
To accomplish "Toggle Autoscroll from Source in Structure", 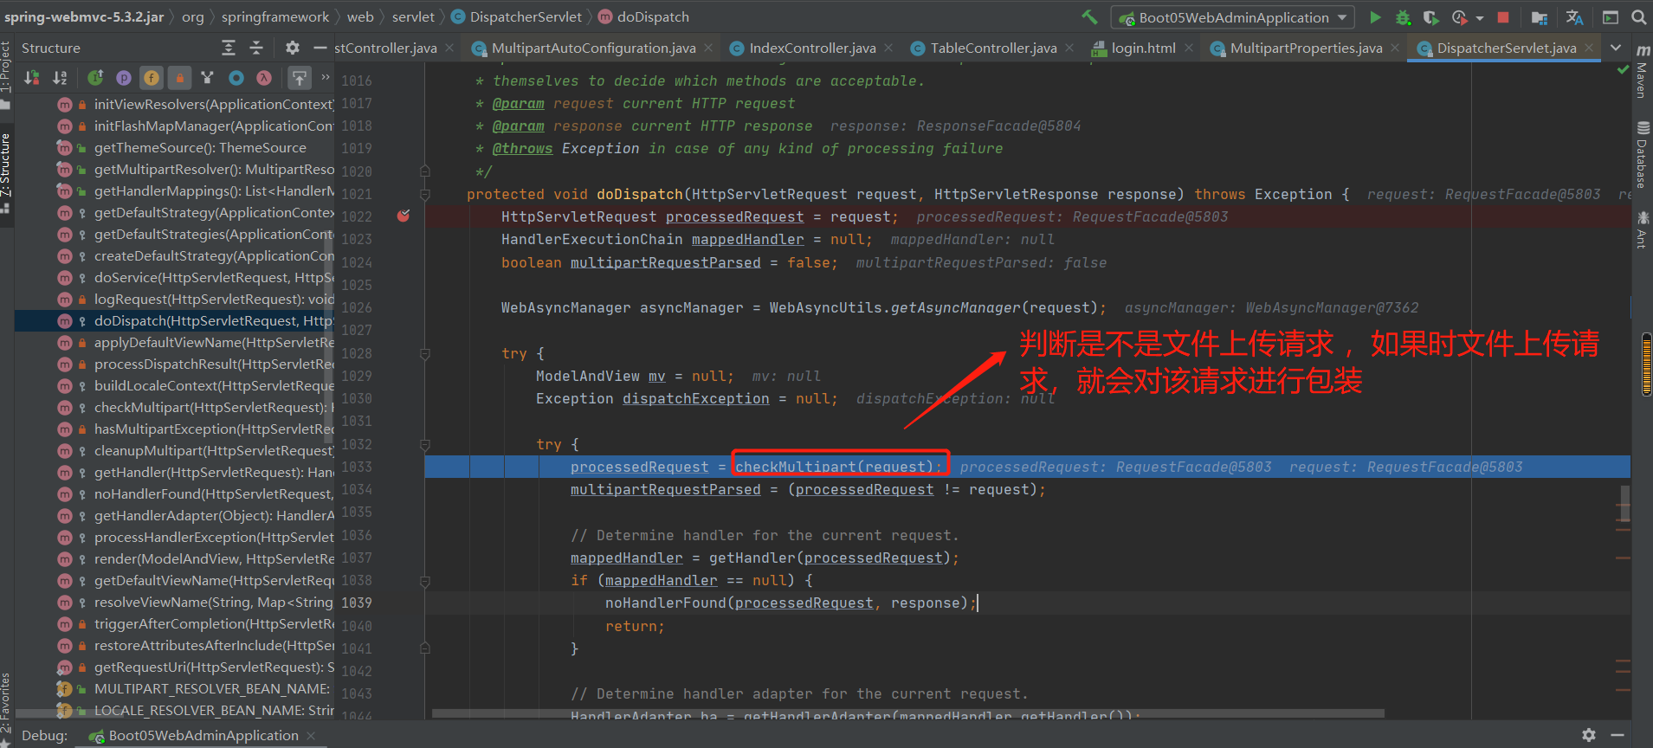I will click(299, 78).
